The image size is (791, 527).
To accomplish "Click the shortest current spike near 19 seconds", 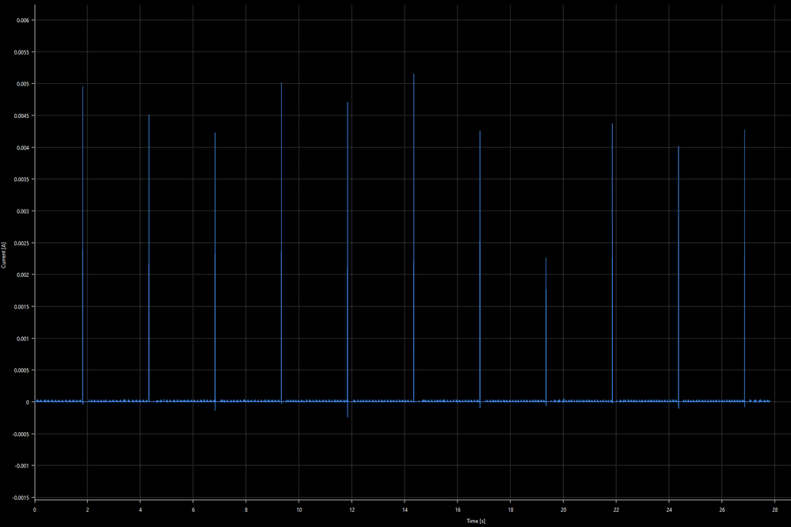I will point(546,330).
